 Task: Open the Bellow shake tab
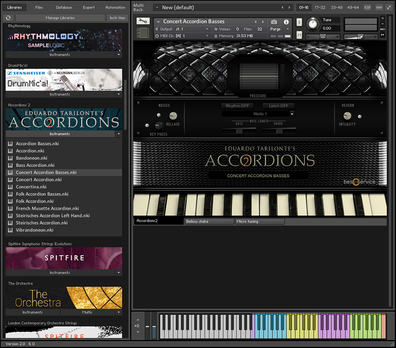click(x=209, y=221)
